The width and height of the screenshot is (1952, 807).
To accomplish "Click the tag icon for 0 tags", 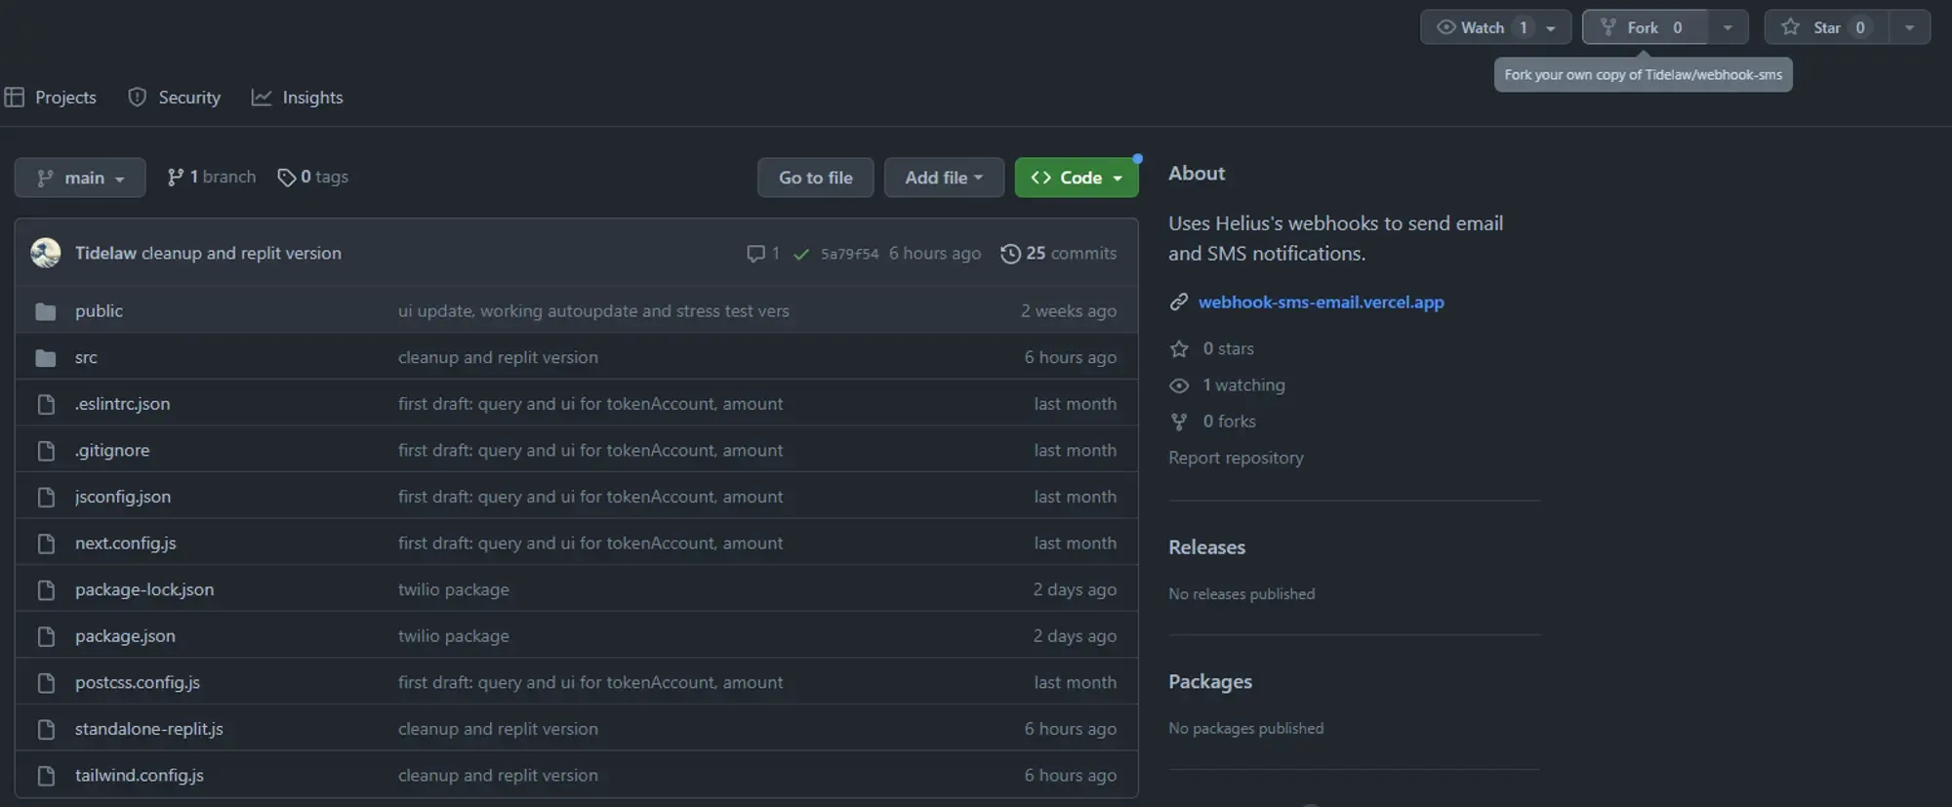I will tap(286, 178).
